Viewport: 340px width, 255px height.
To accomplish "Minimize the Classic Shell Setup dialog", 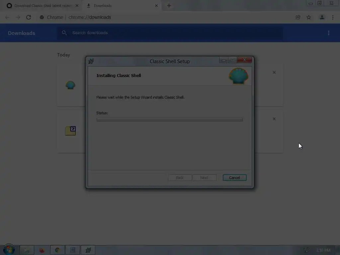I will [224, 60].
